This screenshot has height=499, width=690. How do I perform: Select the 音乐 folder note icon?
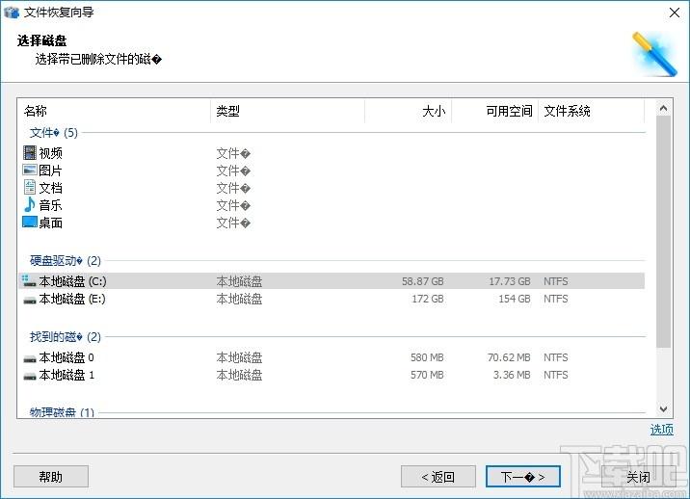coord(30,204)
